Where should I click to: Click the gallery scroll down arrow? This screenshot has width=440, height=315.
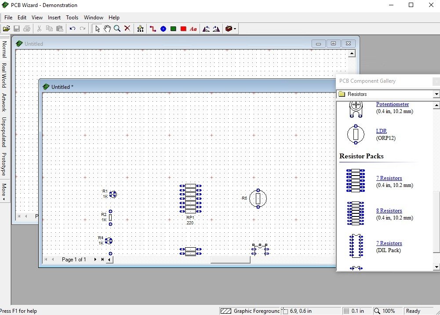pos(436,267)
